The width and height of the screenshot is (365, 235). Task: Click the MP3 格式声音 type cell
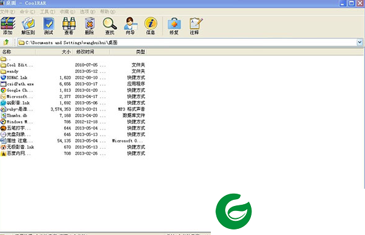click(131, 109)
